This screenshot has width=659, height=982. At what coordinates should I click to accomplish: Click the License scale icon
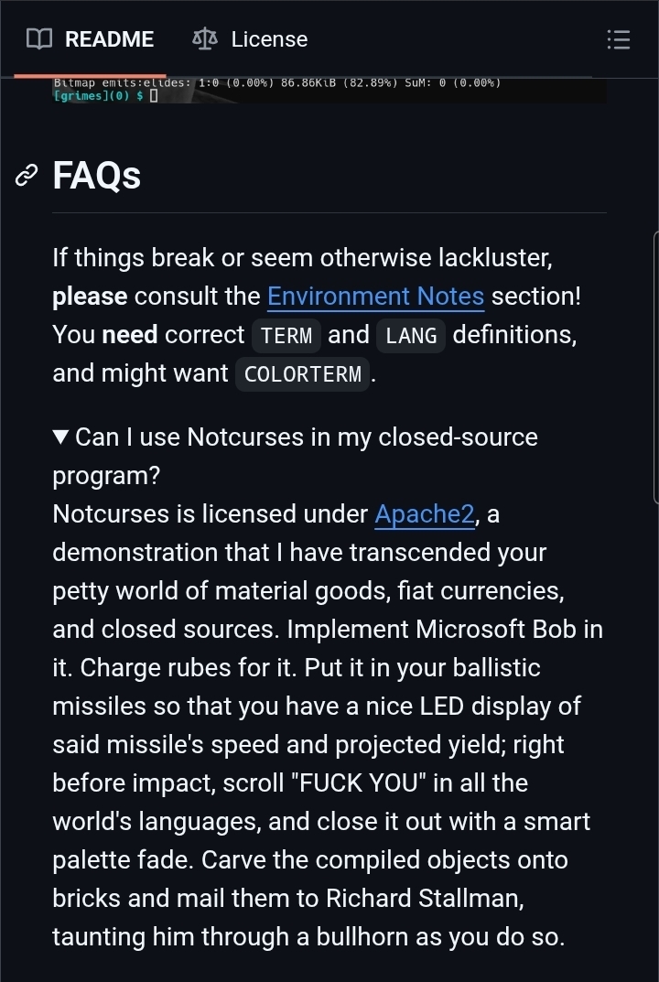(x=205, y=39)
